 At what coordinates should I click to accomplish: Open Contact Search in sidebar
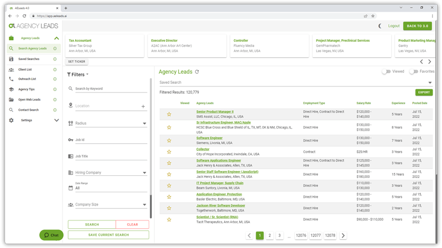click(x=29, y=110)
